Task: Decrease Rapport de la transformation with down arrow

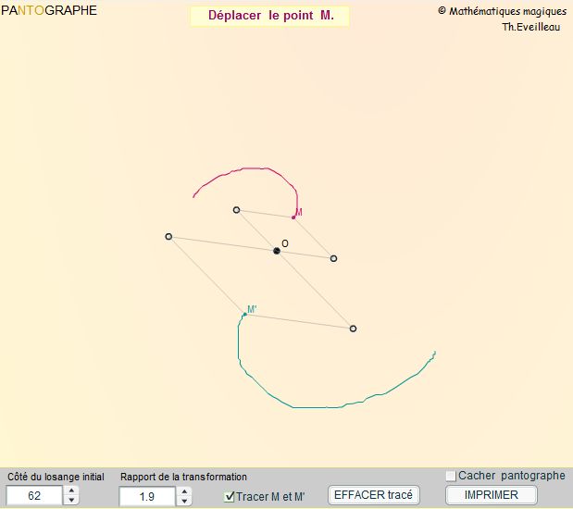Action: pyautogui.click(x=184, y=501)
